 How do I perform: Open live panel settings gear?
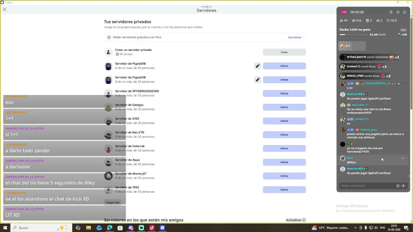pos(398,12)
